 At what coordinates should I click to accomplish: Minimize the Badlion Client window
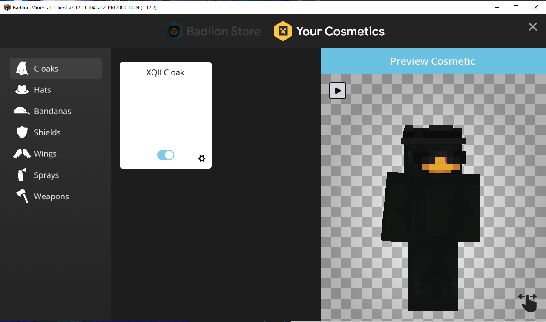497,7
